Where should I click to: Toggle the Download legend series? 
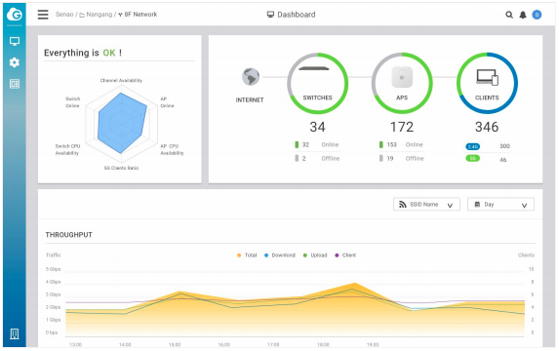click(280, 255)
